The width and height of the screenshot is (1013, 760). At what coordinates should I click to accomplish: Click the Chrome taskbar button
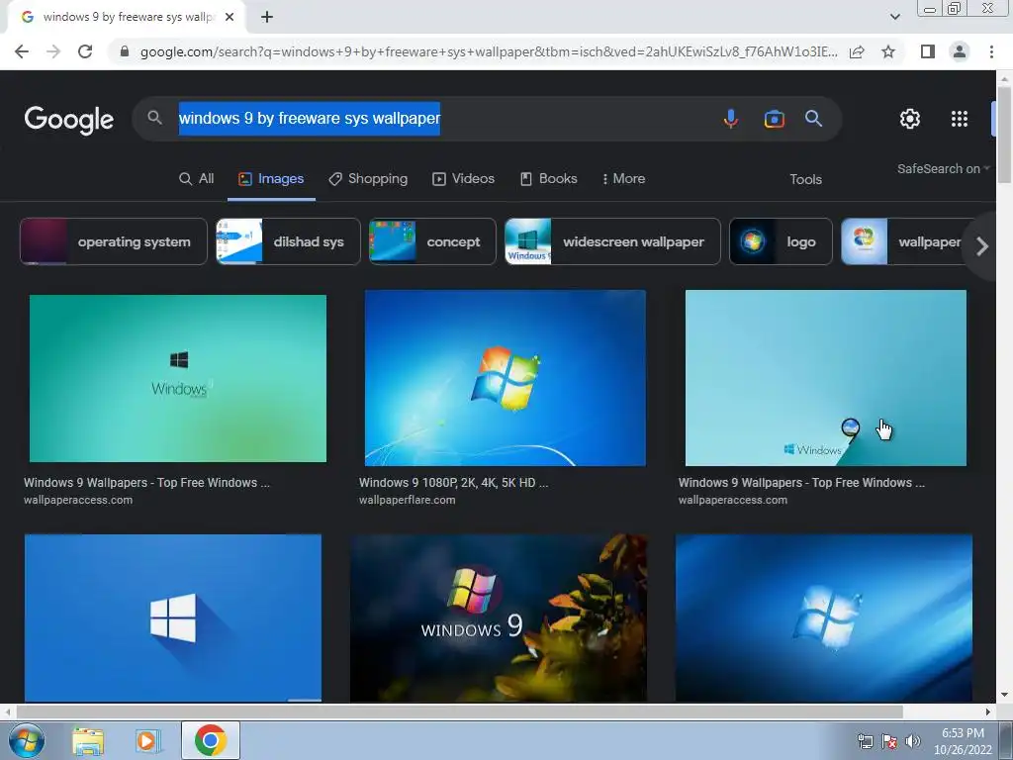[210, 740]
